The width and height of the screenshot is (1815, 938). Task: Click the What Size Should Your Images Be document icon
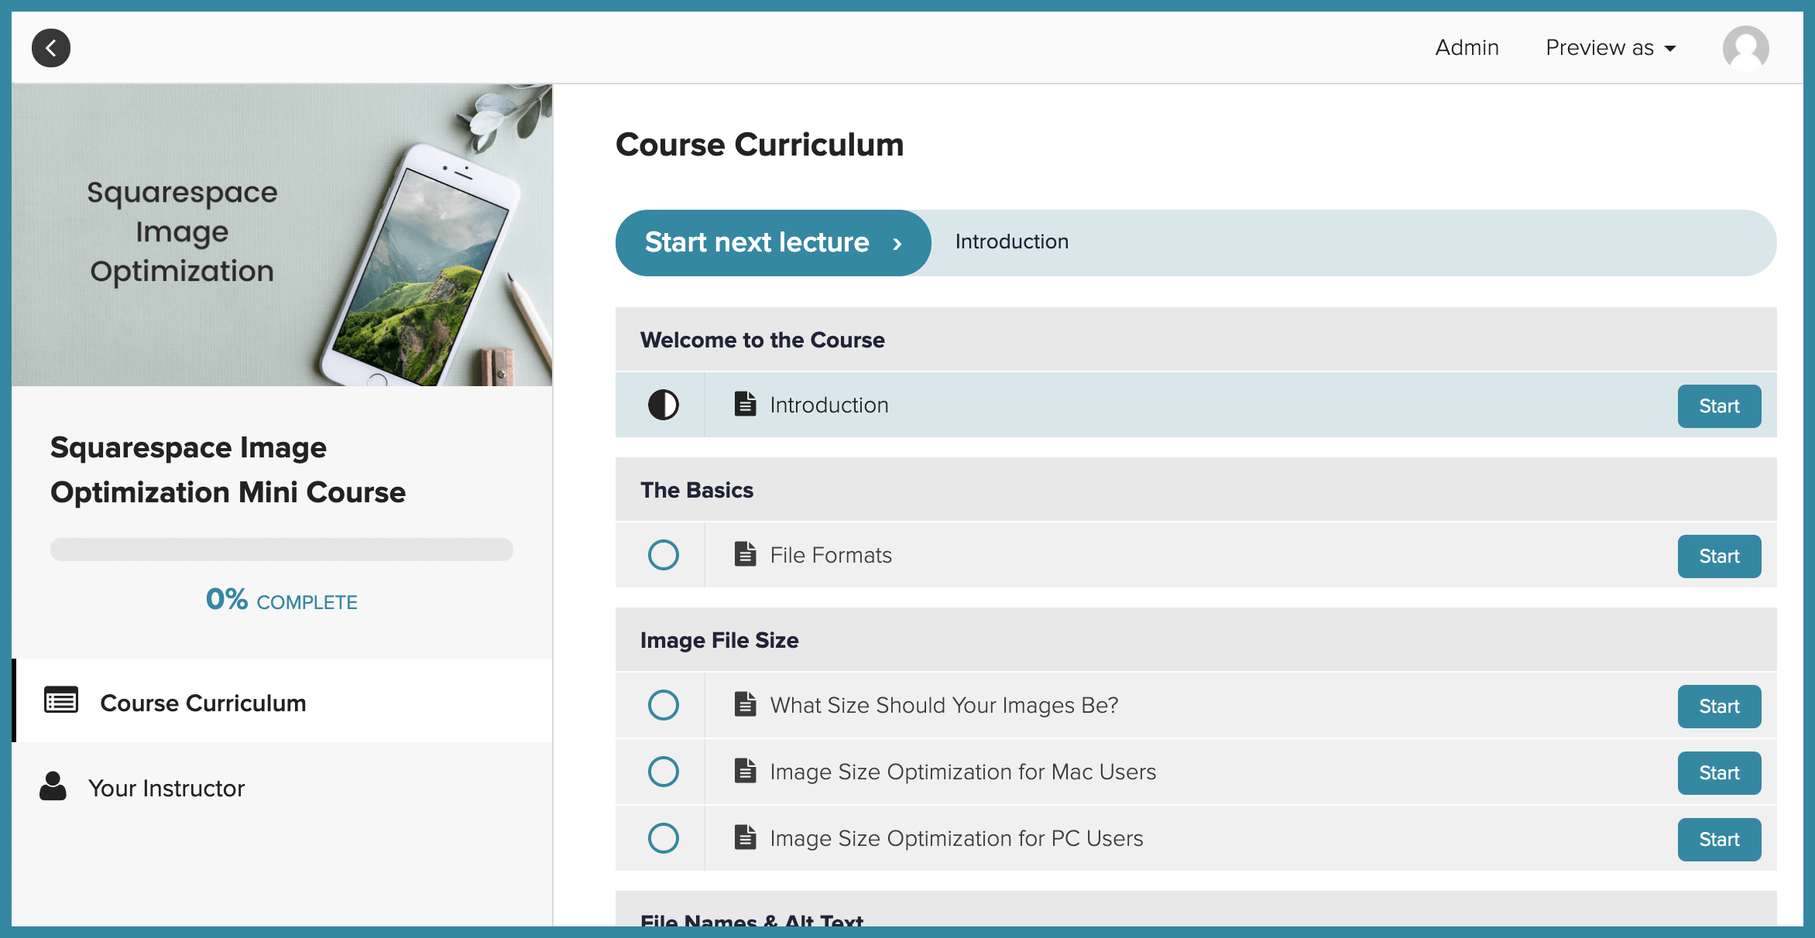[x=744, y=703]
